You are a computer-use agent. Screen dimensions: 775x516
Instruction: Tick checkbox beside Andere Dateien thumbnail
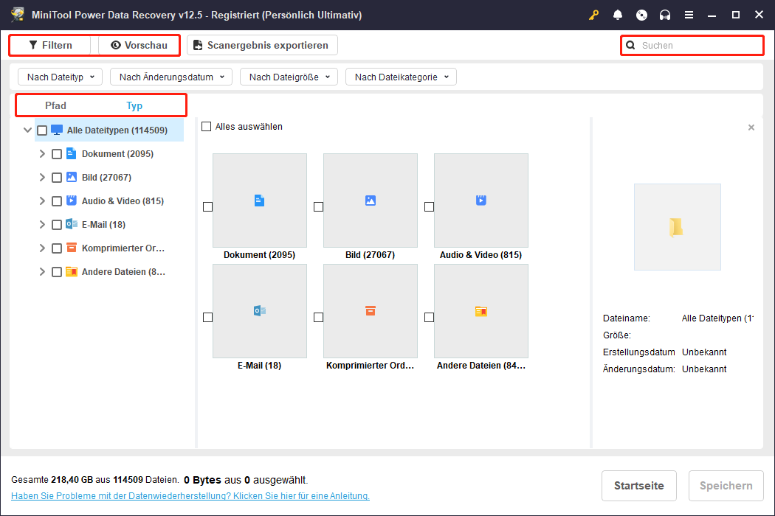point(429,317)
